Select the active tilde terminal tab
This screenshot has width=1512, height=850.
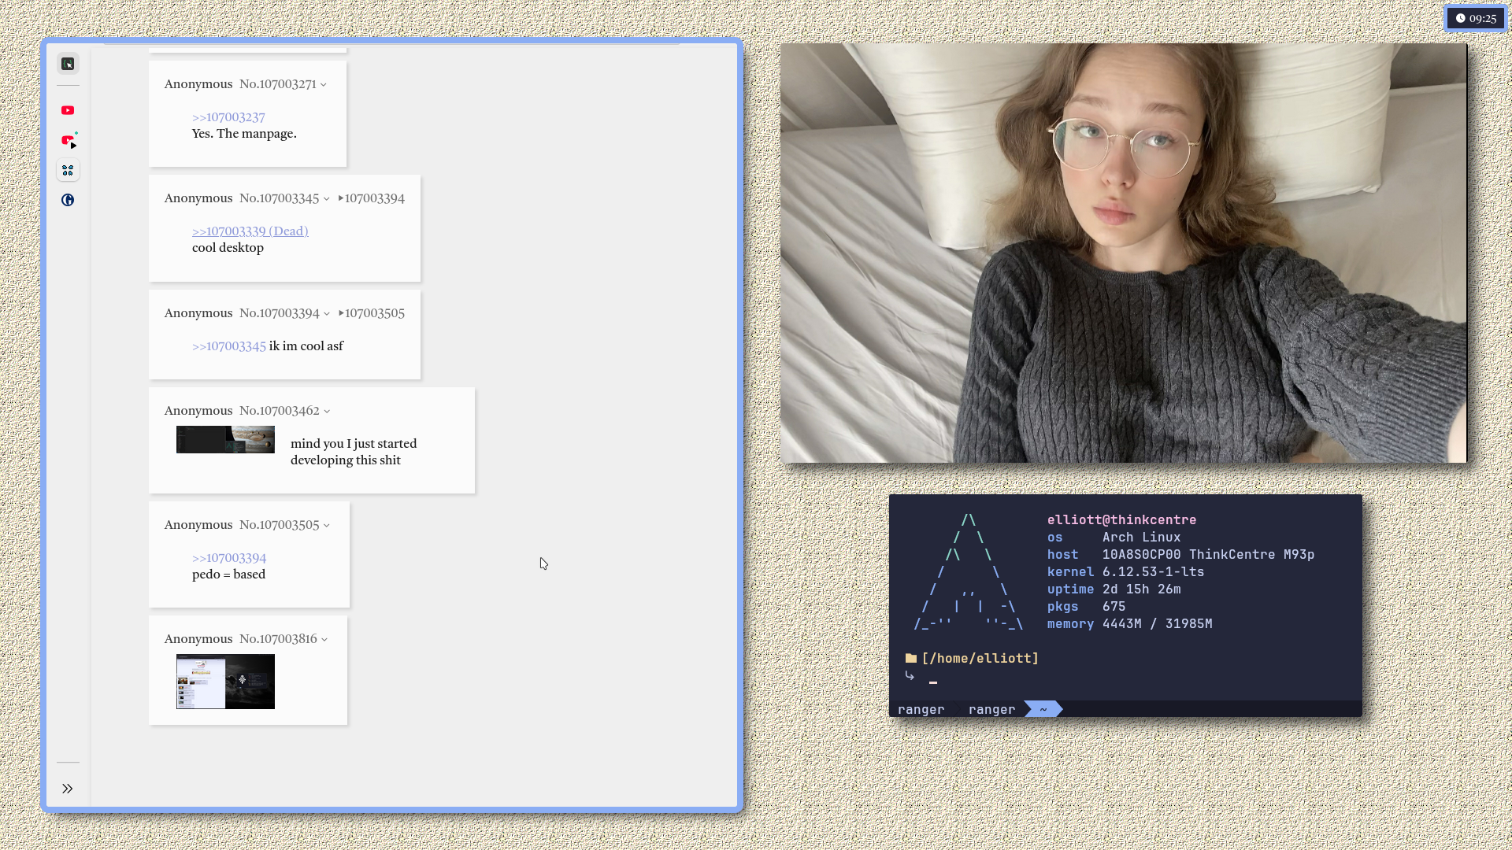click(1043, 709)
